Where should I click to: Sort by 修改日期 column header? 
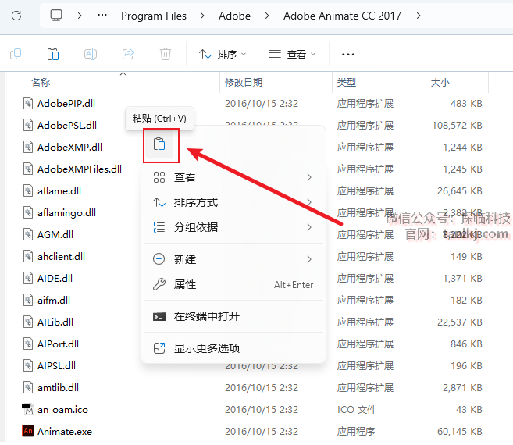[244, 83]
